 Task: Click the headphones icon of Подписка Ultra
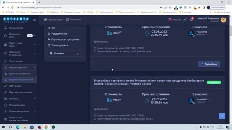click(x=5, y=35)
